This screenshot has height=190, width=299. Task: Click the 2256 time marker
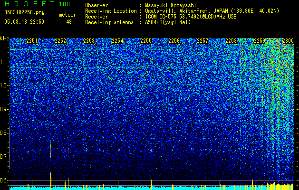pyautogui.click(x=174, y=41)
